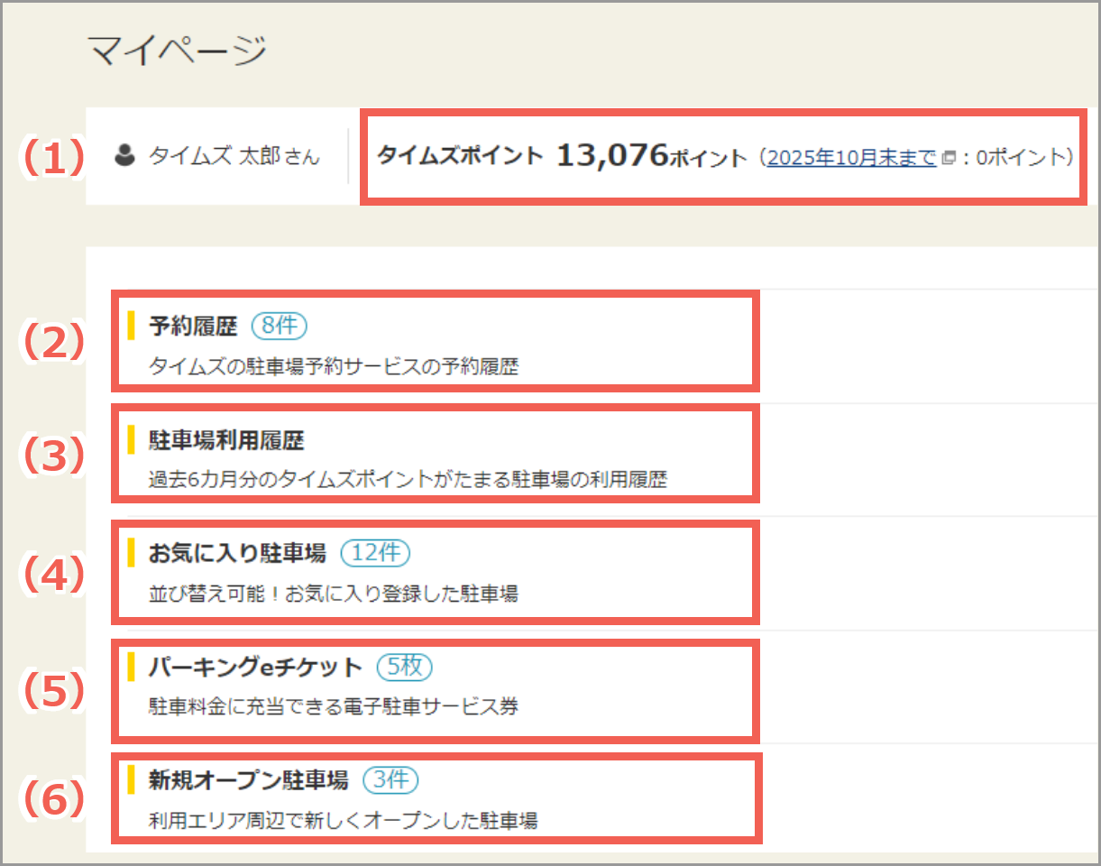Viewport: 1101px width, 866px height.
Task: Click the タイムズポイント label
Action: pyautogui.click(x=460, y=156)
